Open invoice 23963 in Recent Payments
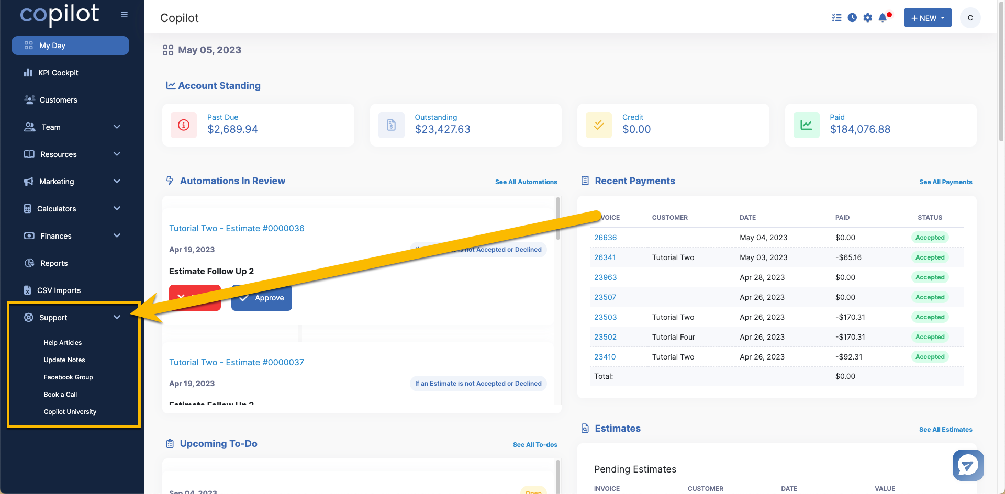The width and height of the screenshot is (1005, 494). (x=605, y=277)
